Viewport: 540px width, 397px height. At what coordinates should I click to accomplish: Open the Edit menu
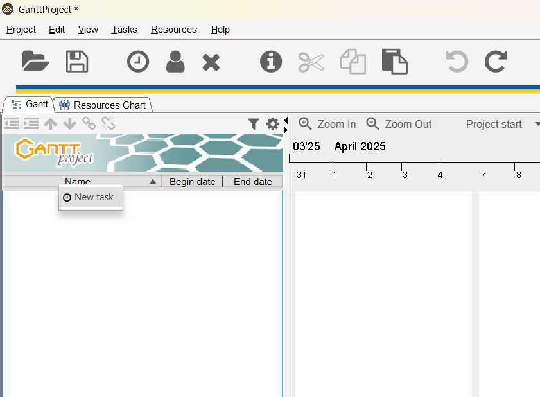[x=57, y=30]
